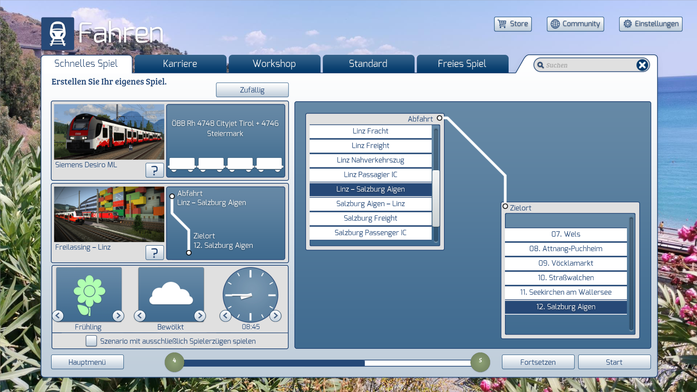Enable Szenario mit ausschließlich Spielerzügen checkbox

point(91,341)
